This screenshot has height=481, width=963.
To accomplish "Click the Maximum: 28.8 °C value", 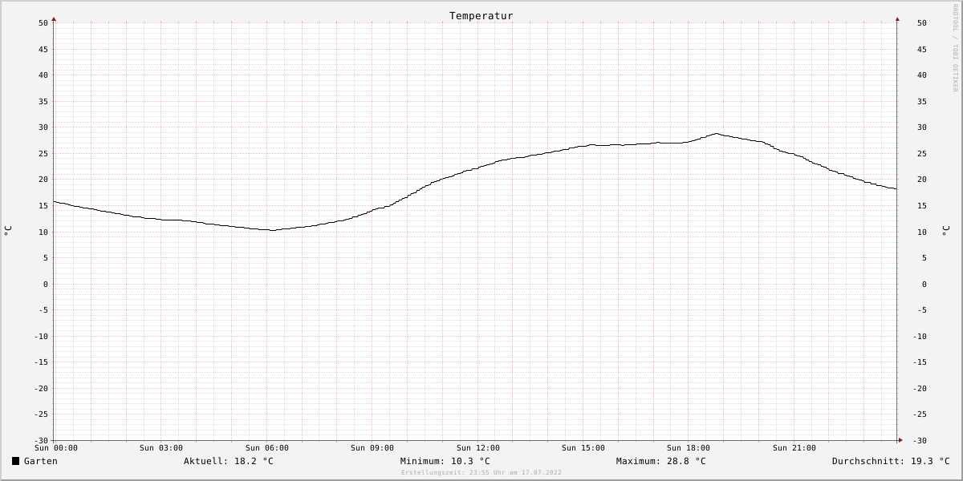I will 661,461.
